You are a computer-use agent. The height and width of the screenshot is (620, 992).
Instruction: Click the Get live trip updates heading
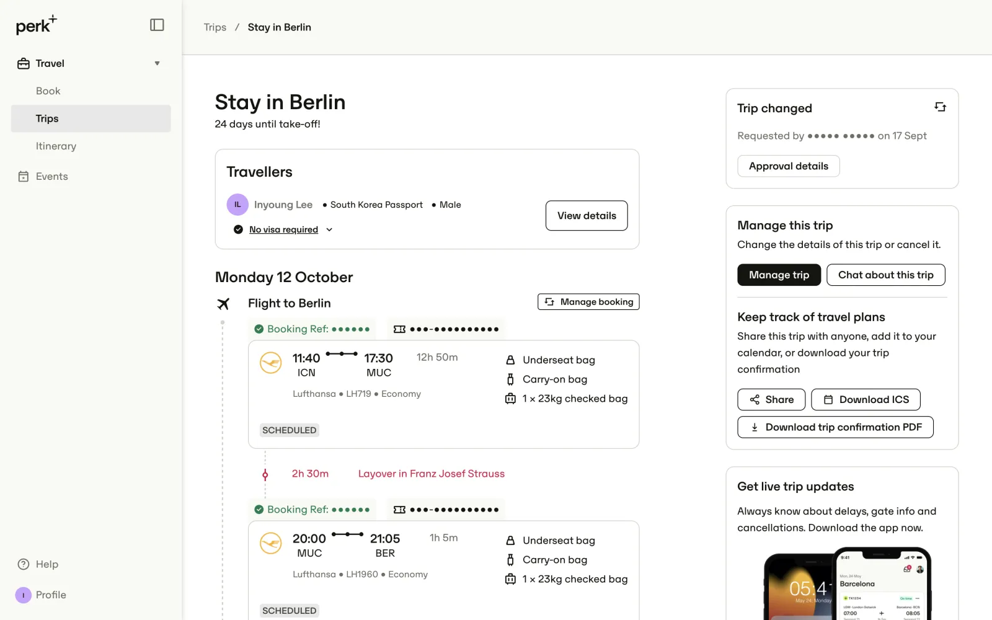click(795, 487)
